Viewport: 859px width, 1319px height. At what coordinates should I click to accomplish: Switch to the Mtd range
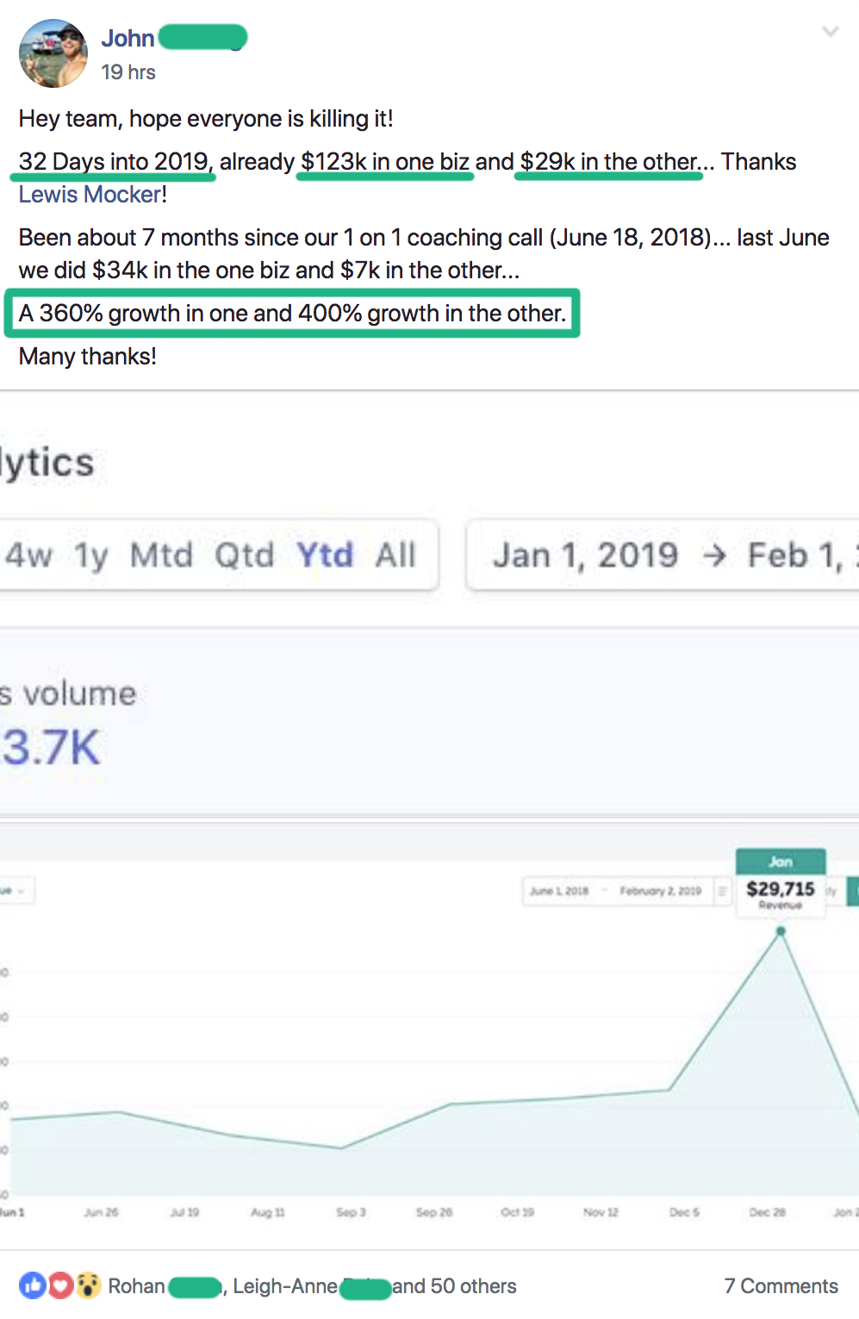point(161,556)
